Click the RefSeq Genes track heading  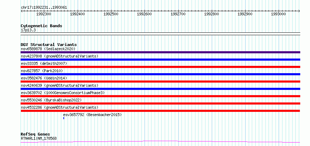pos(36,135)
